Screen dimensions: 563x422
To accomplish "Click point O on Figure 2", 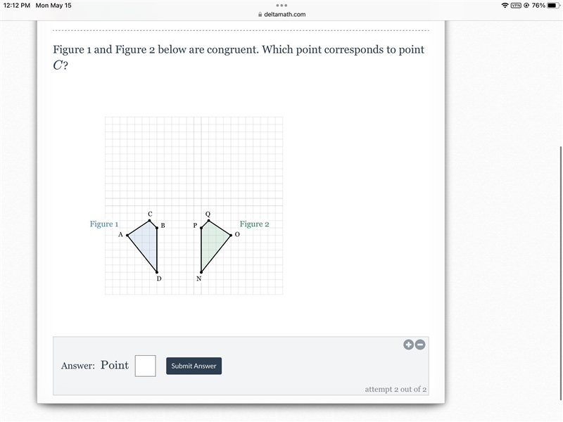I will coord(231,236).
